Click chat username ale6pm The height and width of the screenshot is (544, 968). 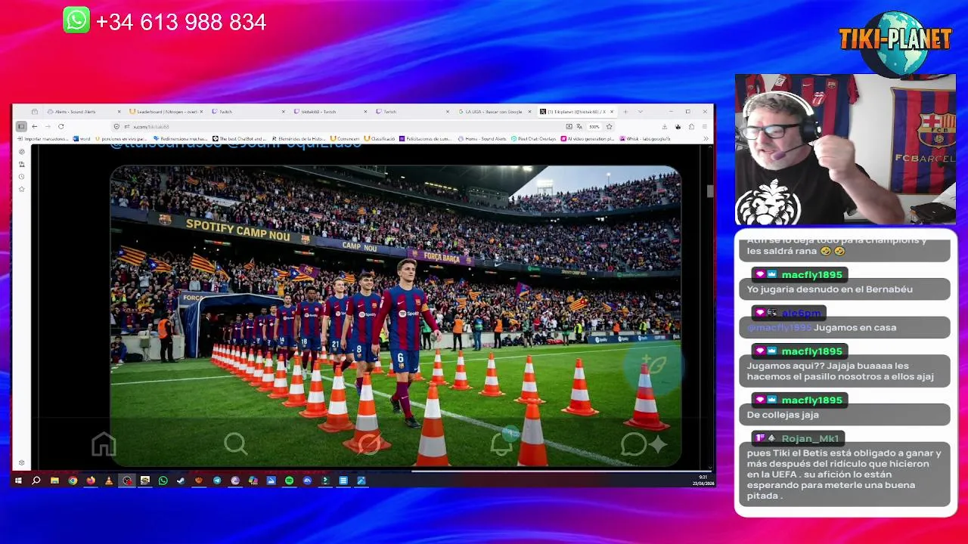coord(801,313)
